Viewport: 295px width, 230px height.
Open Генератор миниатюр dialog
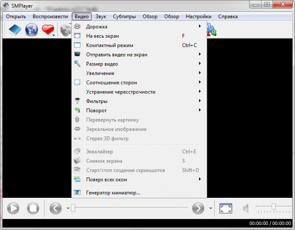click(139, 193)
